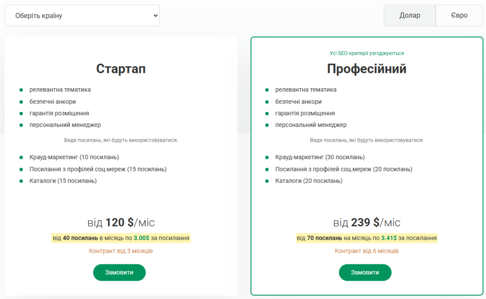
Task: Switch currency to Євро
Action: (459, 16)
